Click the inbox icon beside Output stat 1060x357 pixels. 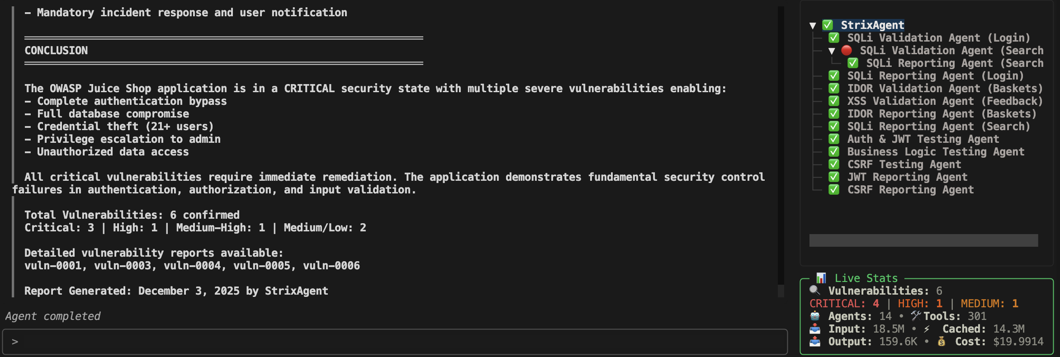click(x=815, y=341)
